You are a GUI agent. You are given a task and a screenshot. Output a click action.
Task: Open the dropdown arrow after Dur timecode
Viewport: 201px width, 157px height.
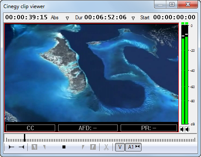133,18
